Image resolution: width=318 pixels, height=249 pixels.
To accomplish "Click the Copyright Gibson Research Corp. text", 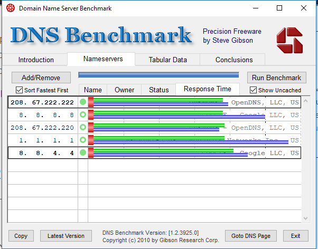I will tap(161, 240).
